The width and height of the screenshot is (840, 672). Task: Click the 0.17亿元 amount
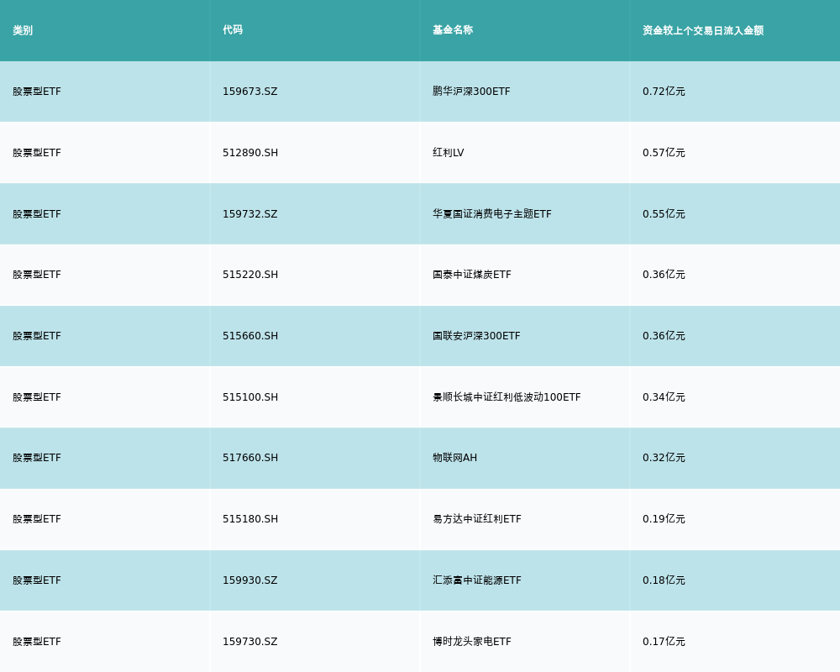[x=664, y=642]
